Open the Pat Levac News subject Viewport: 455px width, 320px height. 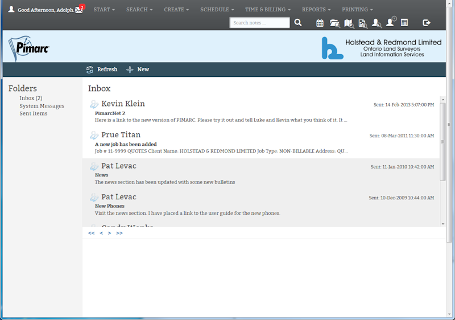[x=102, y=175]
